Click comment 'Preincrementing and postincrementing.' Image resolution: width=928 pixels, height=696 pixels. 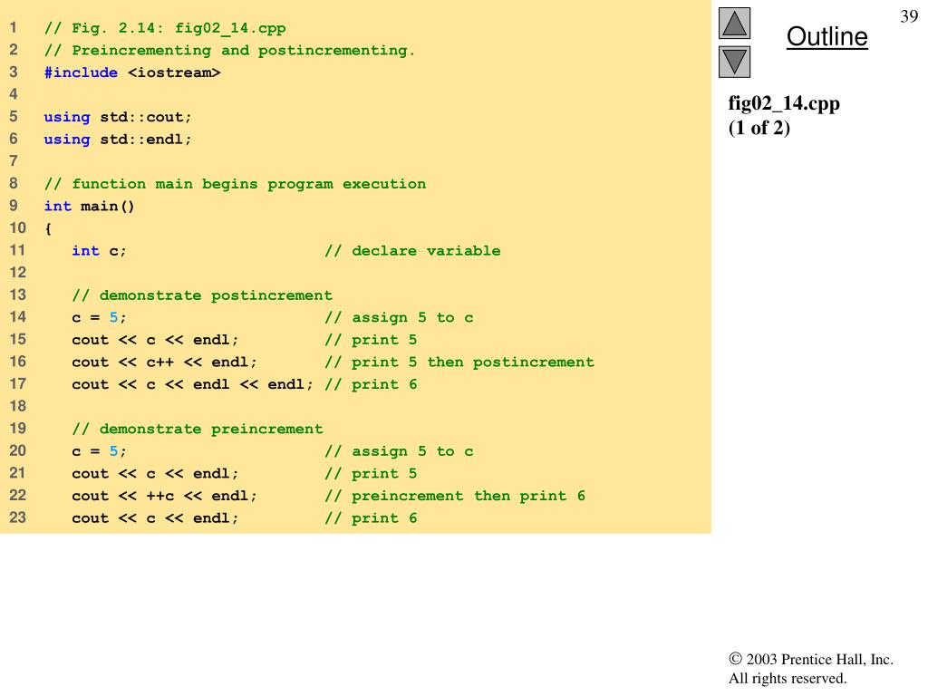click(x=243, y=51)
